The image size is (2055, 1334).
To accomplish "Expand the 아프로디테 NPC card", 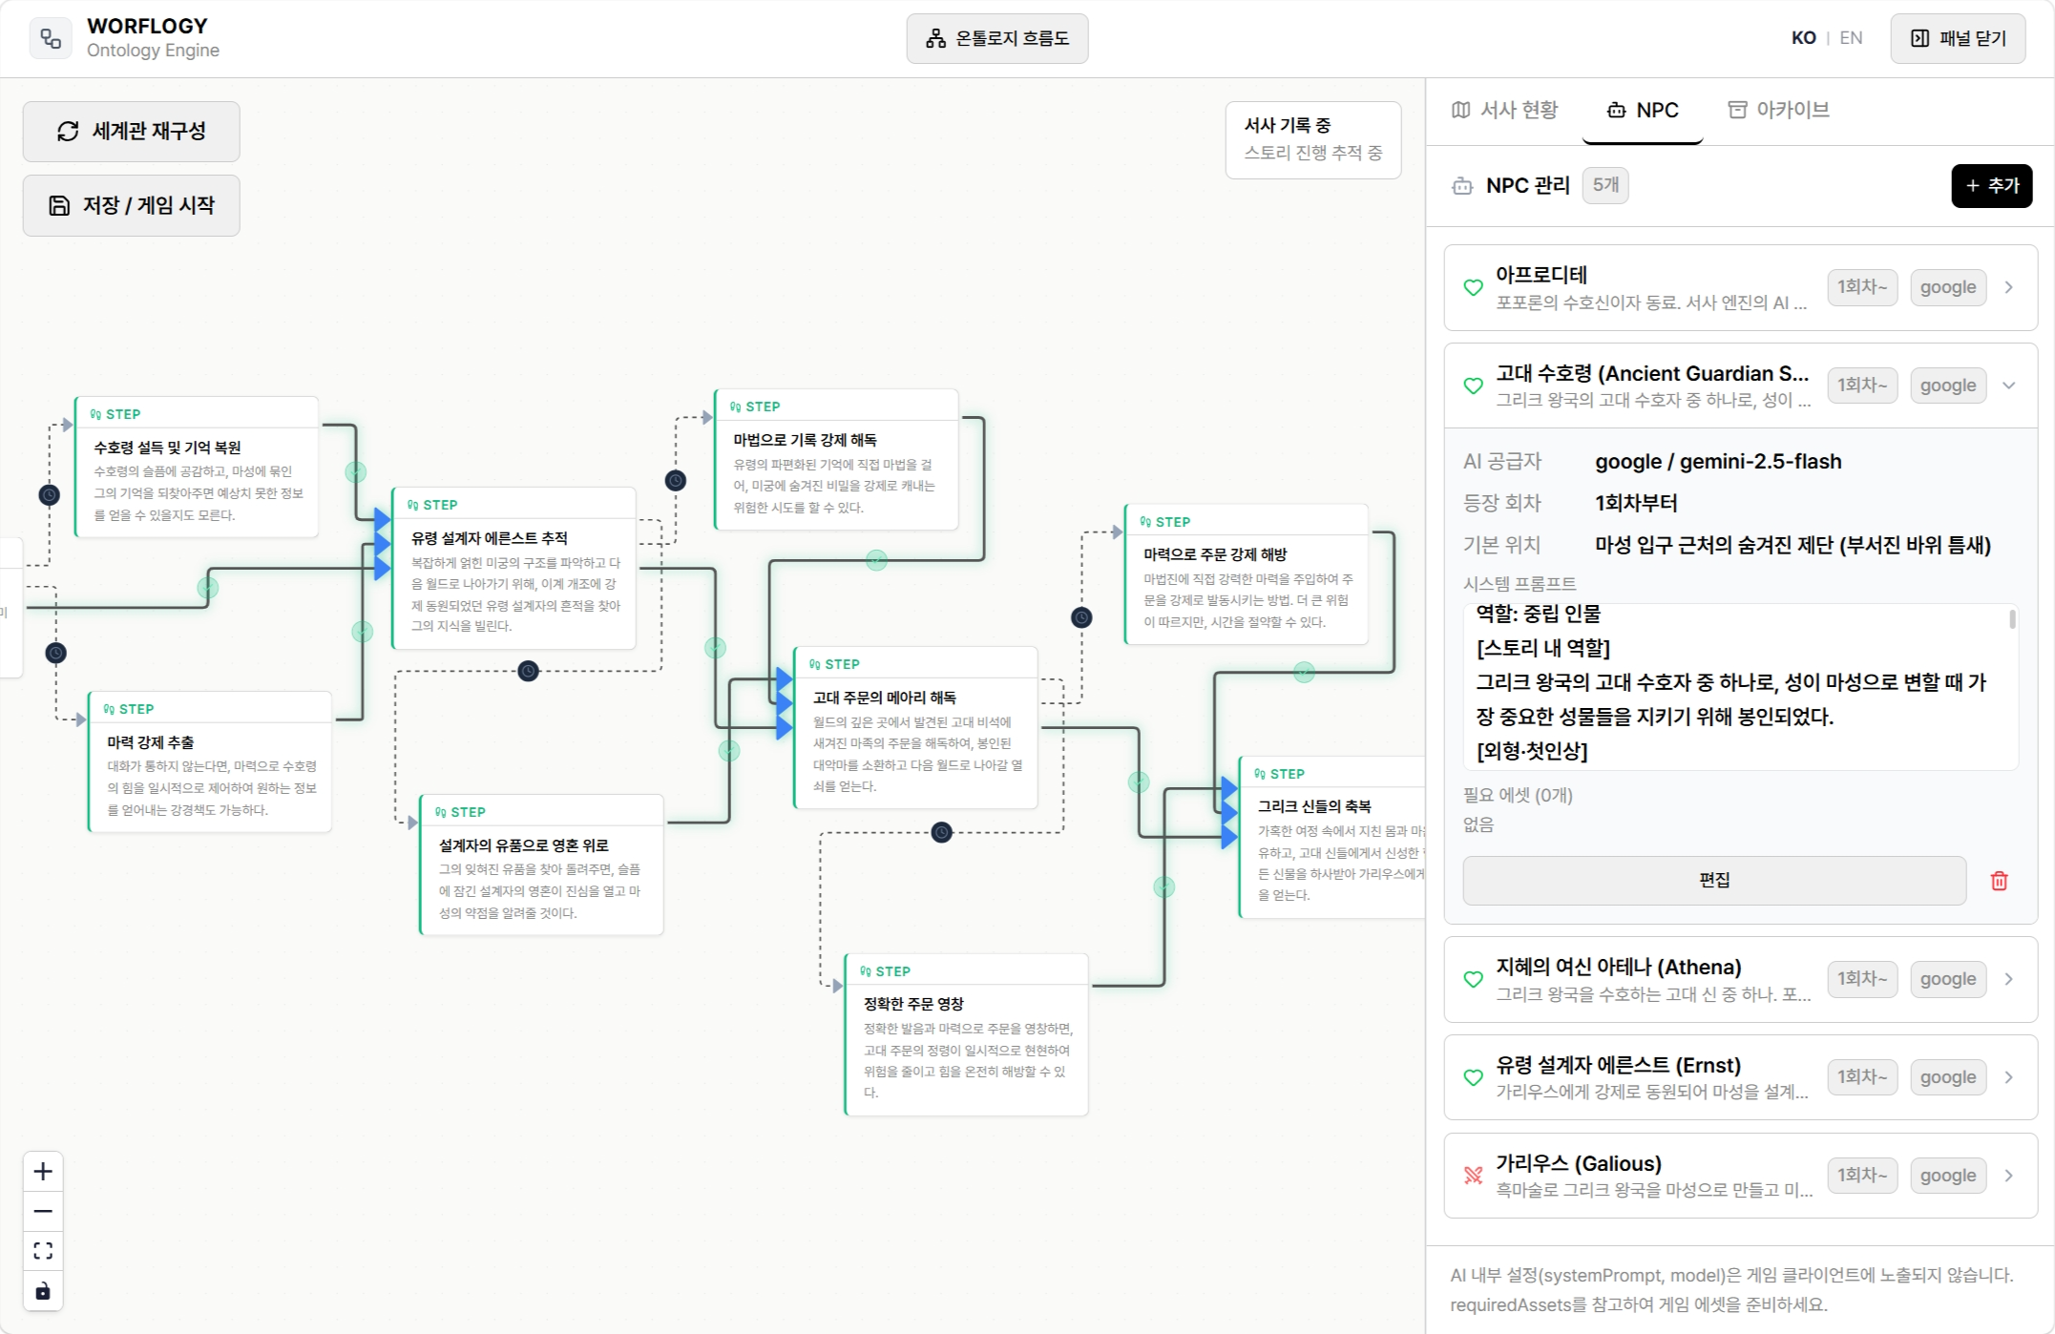I will tap(1741, 287).
